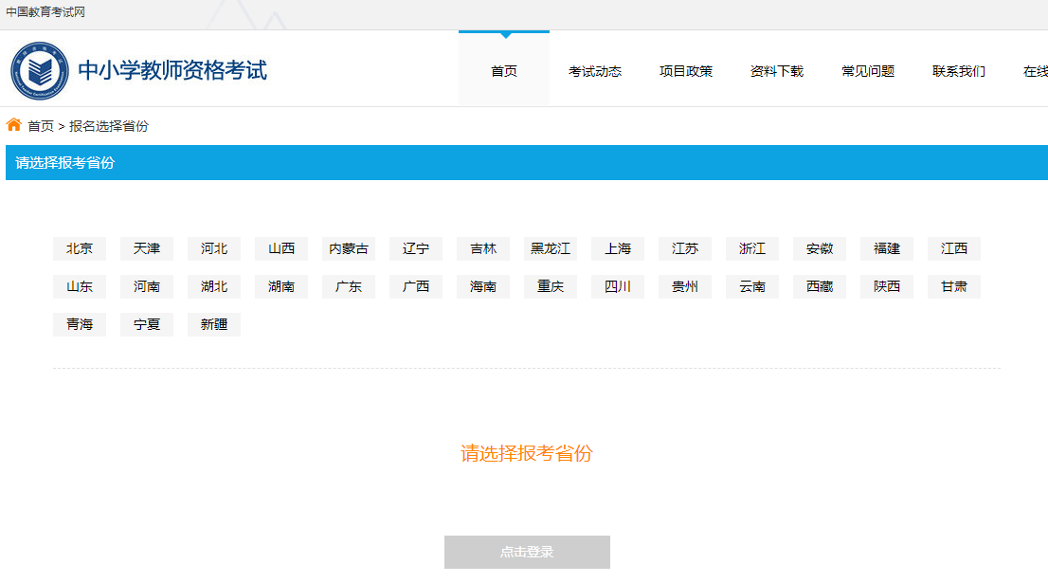
Task: Click the orange home icon in breadcrumb
Action: point(14,125)
